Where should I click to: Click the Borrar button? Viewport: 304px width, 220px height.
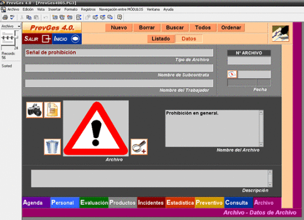point(147,27)
